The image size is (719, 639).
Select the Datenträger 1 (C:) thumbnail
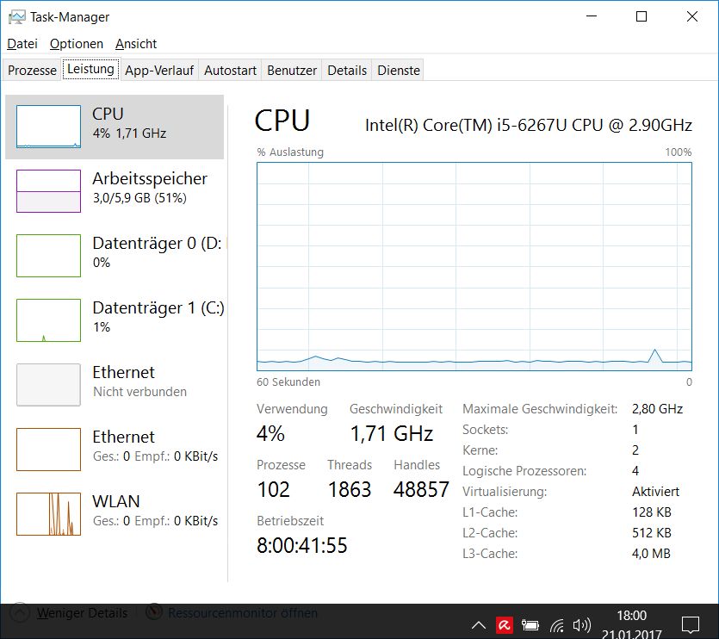(48, 320)
